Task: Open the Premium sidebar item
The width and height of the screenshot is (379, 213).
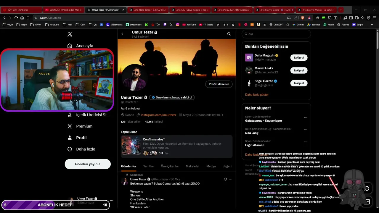Action: (80, 126)
